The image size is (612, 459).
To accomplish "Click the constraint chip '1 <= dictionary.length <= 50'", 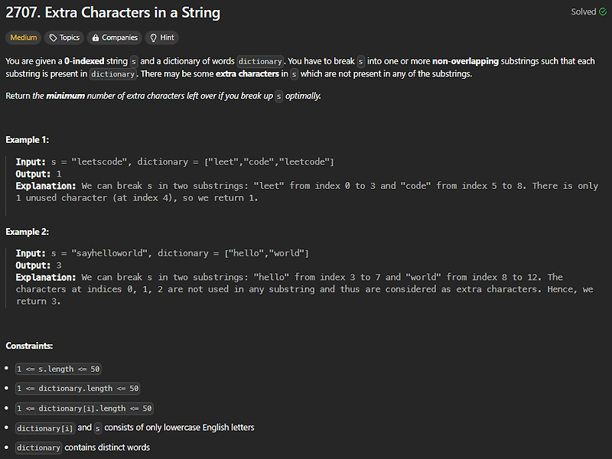I will pos(76,389).
